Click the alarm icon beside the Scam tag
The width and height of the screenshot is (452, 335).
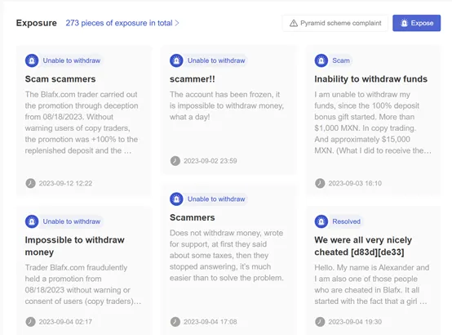[321, 60]
